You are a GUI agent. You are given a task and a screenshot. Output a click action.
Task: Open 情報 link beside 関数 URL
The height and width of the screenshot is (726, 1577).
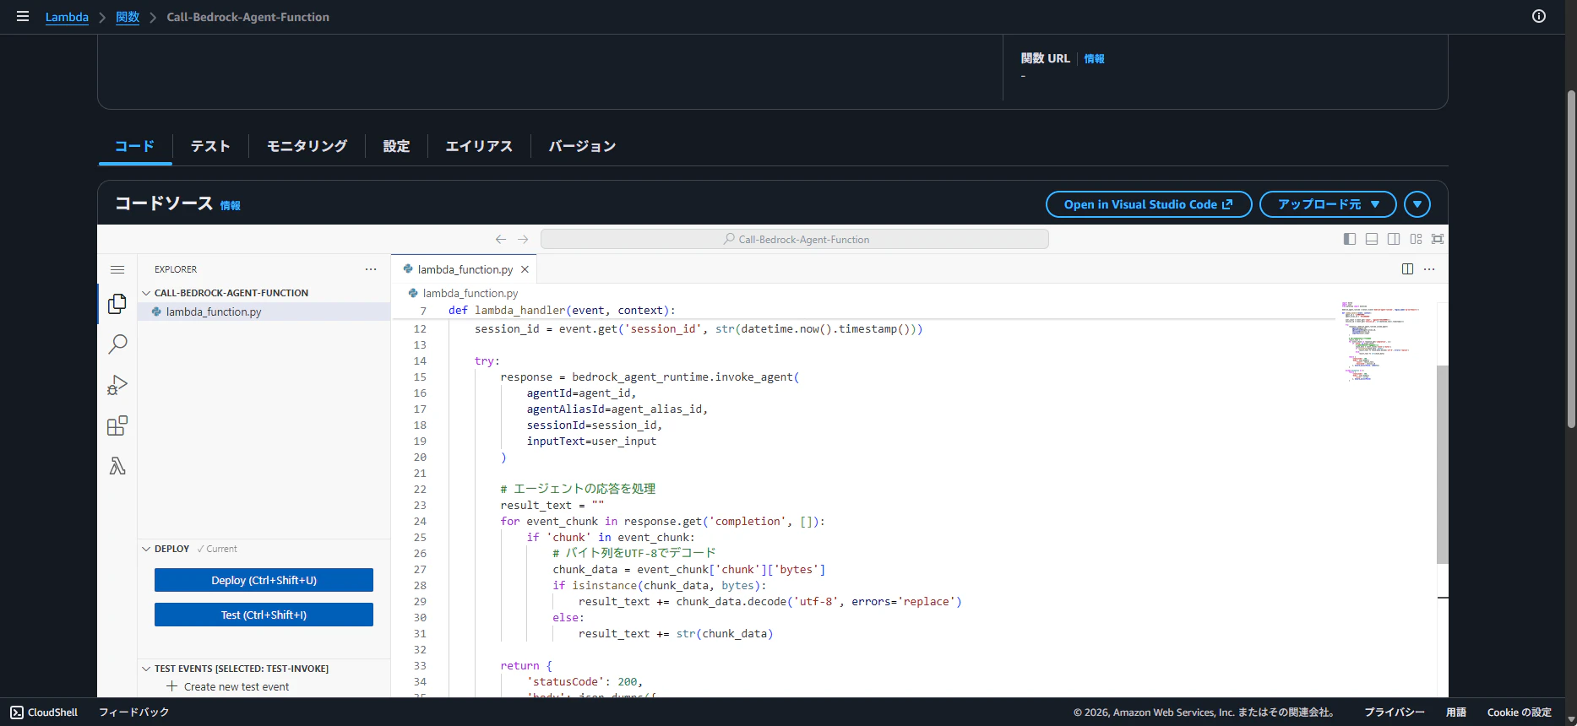tap(1095, 58)
